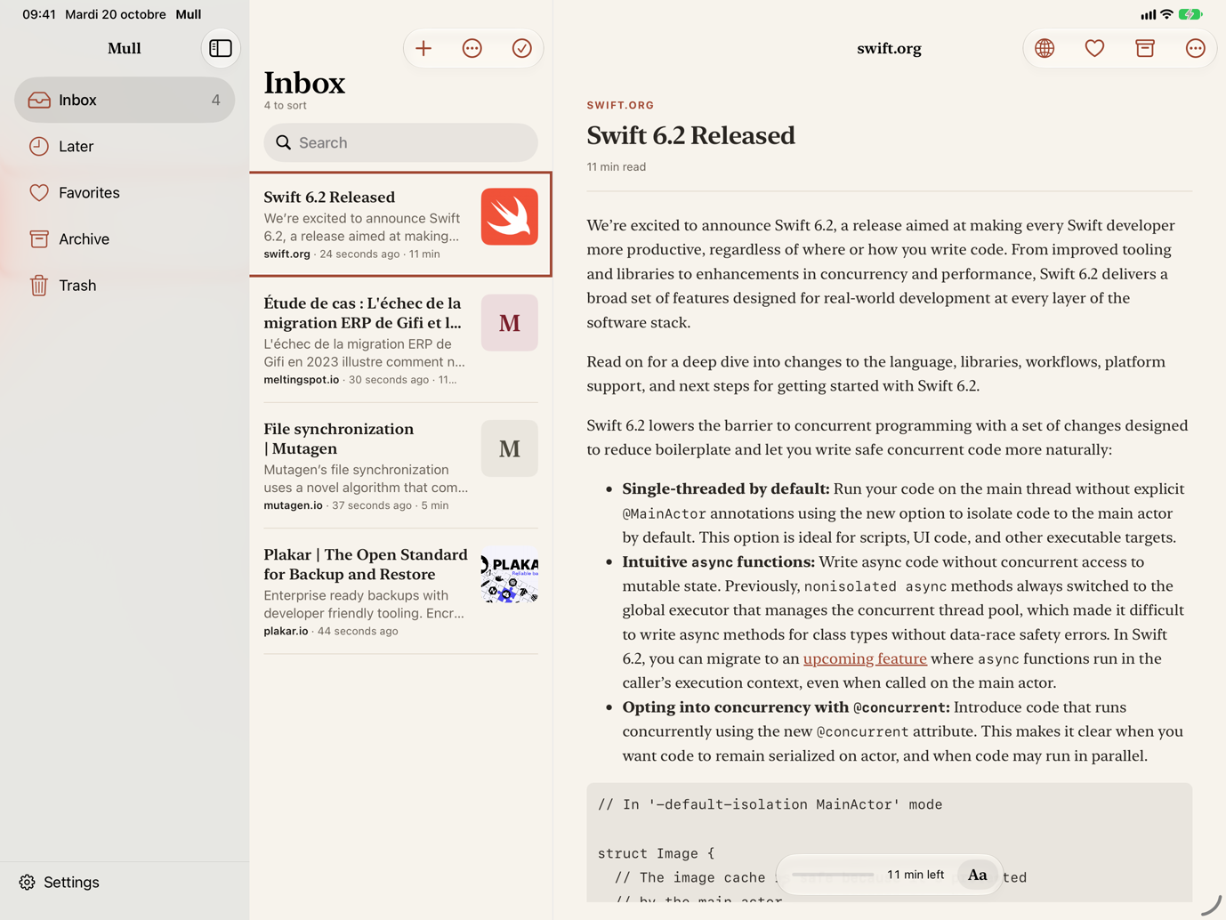The width and height of the screenshot is (1226, 920).
Task: Open the Swift 6.2 Released article
Action: click(400, 224)
